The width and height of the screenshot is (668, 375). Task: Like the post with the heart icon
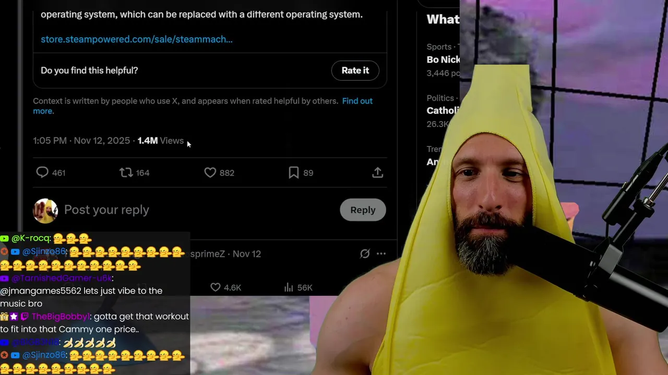pos(210,172)
